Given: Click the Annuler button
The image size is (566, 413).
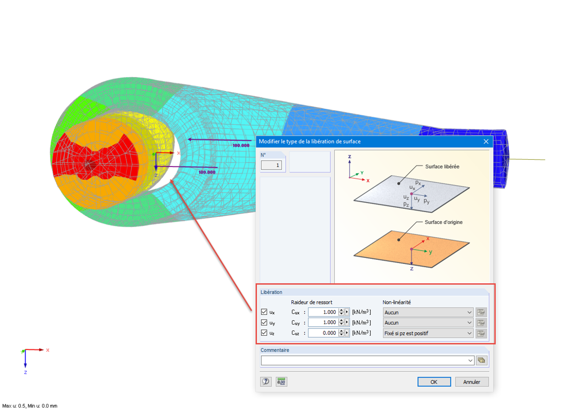Looking at the screenshot, I should coord(471,382).
